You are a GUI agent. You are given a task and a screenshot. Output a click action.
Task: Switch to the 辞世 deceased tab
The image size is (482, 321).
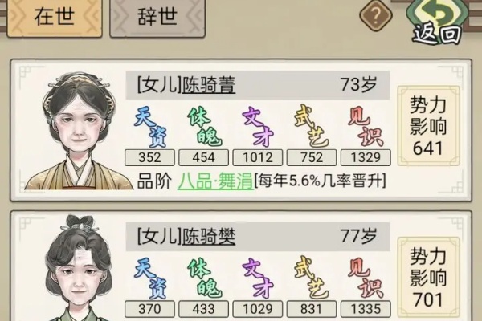(x=157, y=18)
